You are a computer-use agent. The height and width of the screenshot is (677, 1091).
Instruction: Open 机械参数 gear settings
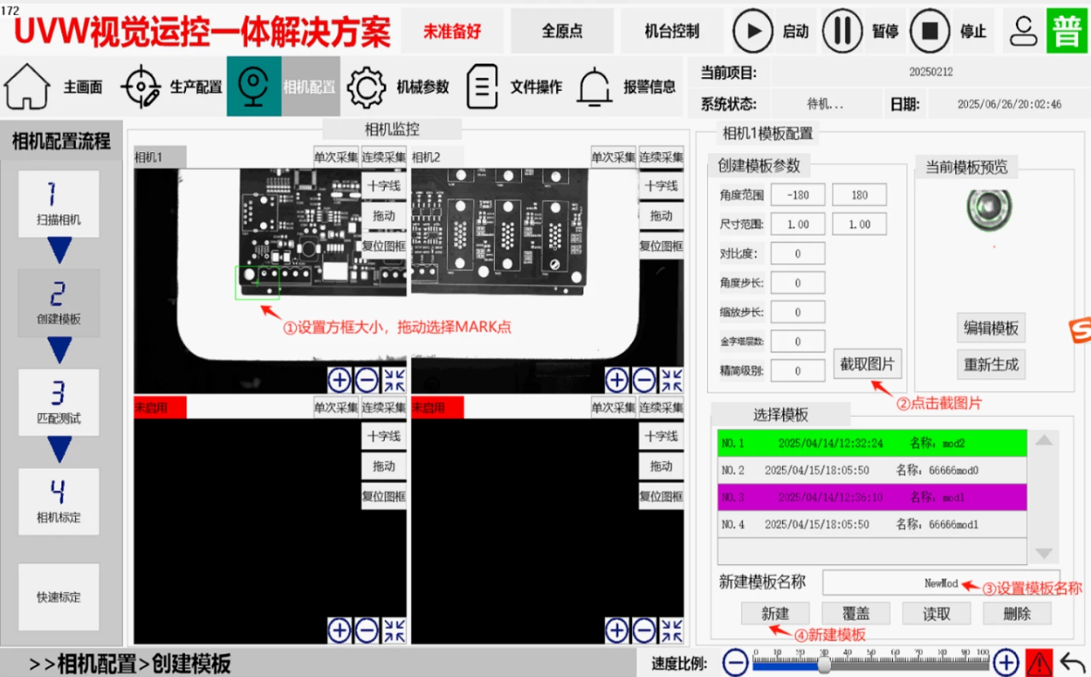pos(366,87)
